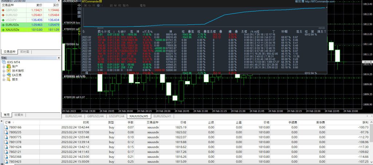This screenshot has width=373, height=165.
Task: Select the 即时图 tick chart tab
Action: click(25, 52)
